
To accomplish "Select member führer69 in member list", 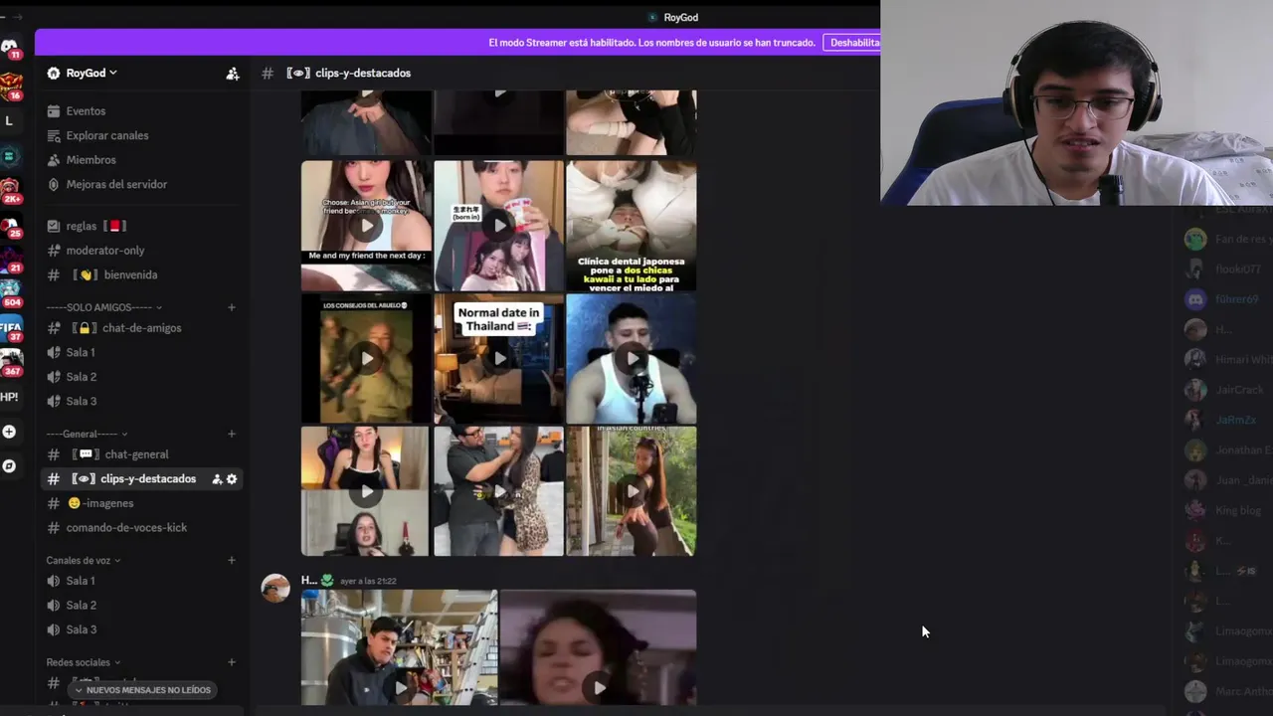I will pyautogui.click(x=1223, y=299).
